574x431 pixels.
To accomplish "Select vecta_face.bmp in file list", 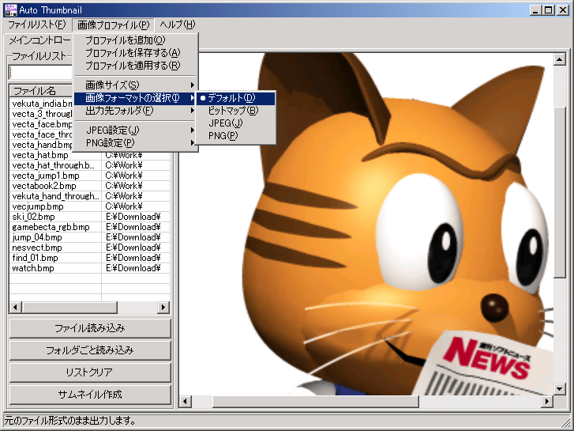I will [x=41, y=124].
